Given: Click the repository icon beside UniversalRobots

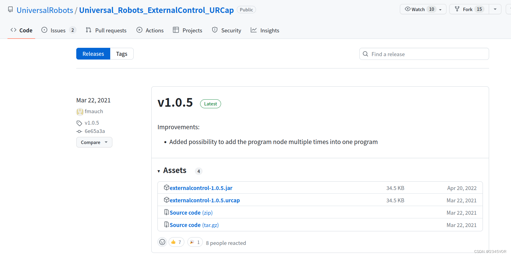Looking at the screenshot, I should (10, 10).
